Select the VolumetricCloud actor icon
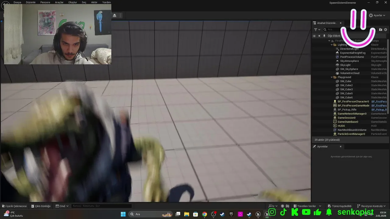 337,73
